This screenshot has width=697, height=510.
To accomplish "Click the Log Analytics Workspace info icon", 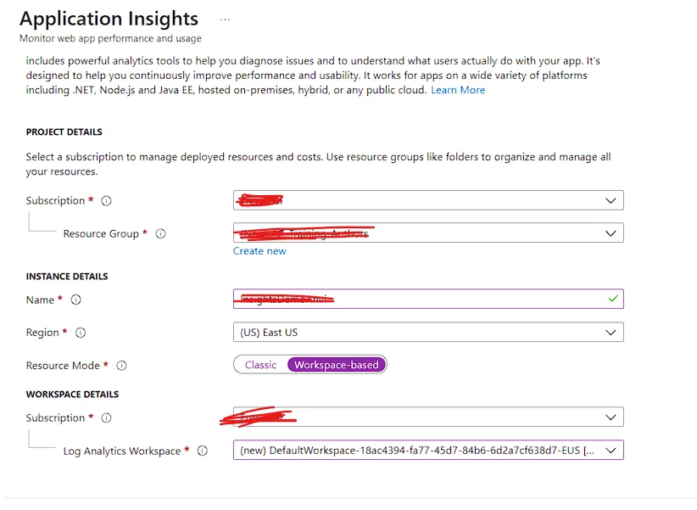I will 202,451.
